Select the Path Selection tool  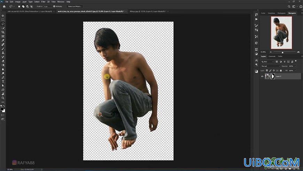coord(3,86)
